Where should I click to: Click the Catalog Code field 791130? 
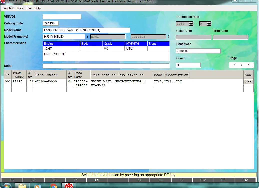[51, 23]
